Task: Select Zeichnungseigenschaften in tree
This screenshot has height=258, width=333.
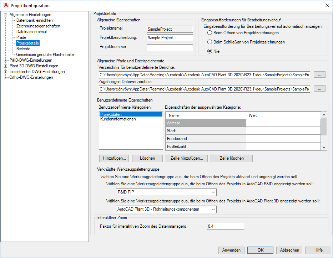Action: [38, 26]
